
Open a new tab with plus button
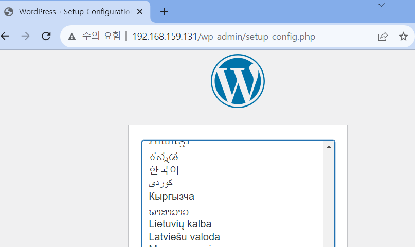click(164, 12)
